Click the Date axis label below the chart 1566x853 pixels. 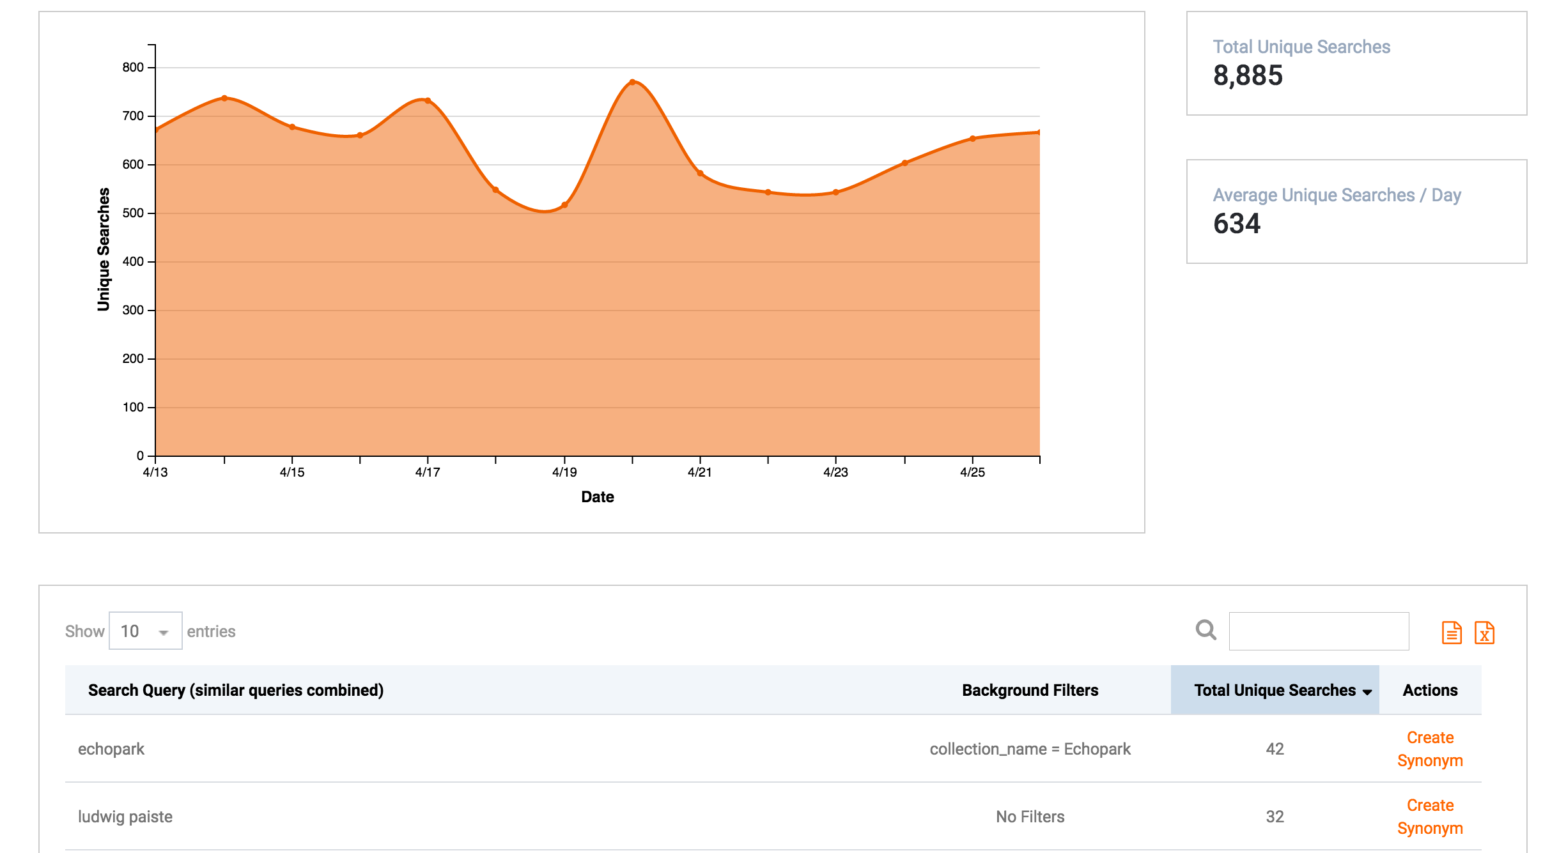pos(597,496)
